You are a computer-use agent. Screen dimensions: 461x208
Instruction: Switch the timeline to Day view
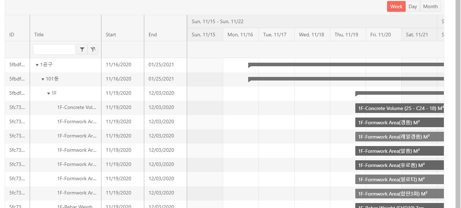(412, 6)
